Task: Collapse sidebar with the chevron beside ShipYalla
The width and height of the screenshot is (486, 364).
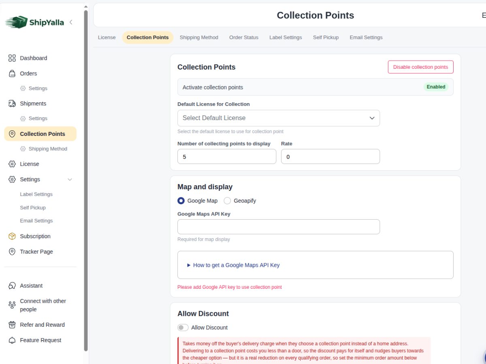Action: pyautogui.click(x=71, y=22)
